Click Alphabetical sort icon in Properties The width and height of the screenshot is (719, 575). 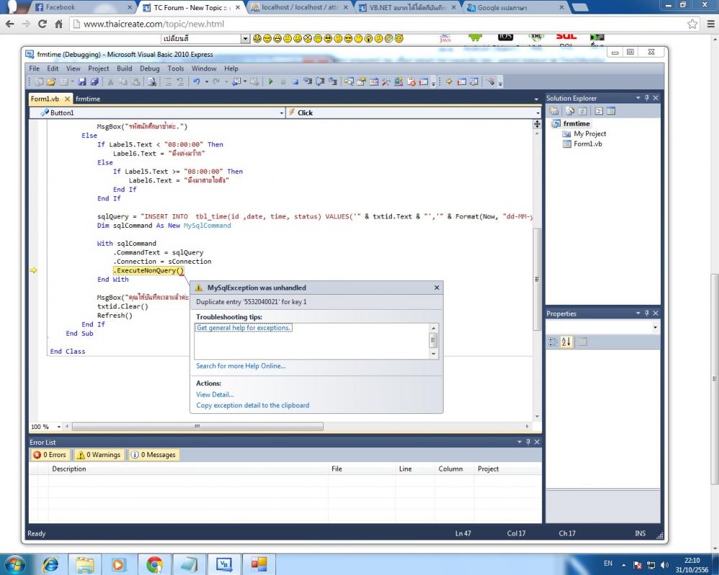pos(566,342)
